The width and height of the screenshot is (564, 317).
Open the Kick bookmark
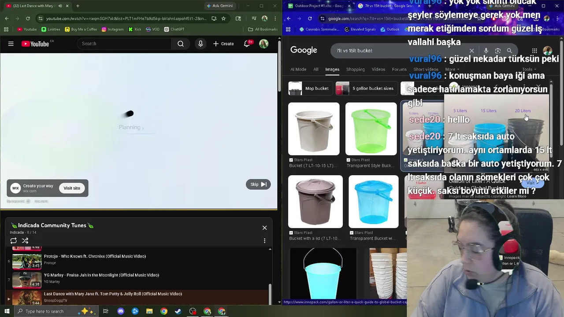point(135,29)
